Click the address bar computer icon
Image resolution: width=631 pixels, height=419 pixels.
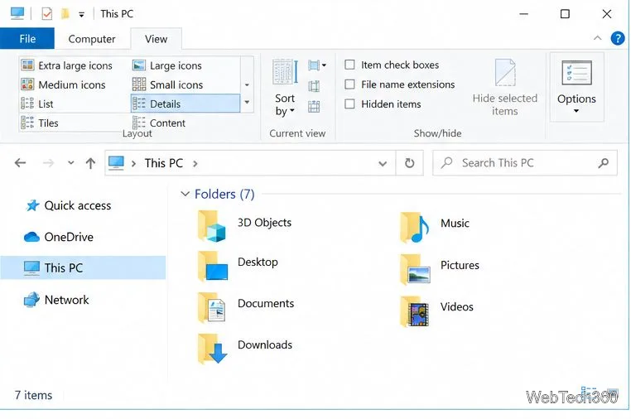pos(116,163)
